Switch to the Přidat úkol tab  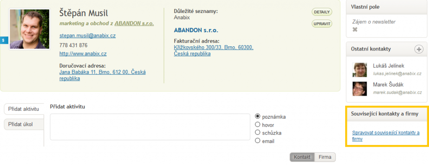tap(24, 124)
